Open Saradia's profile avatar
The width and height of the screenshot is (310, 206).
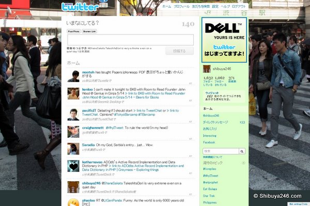[x=73, y=149]
